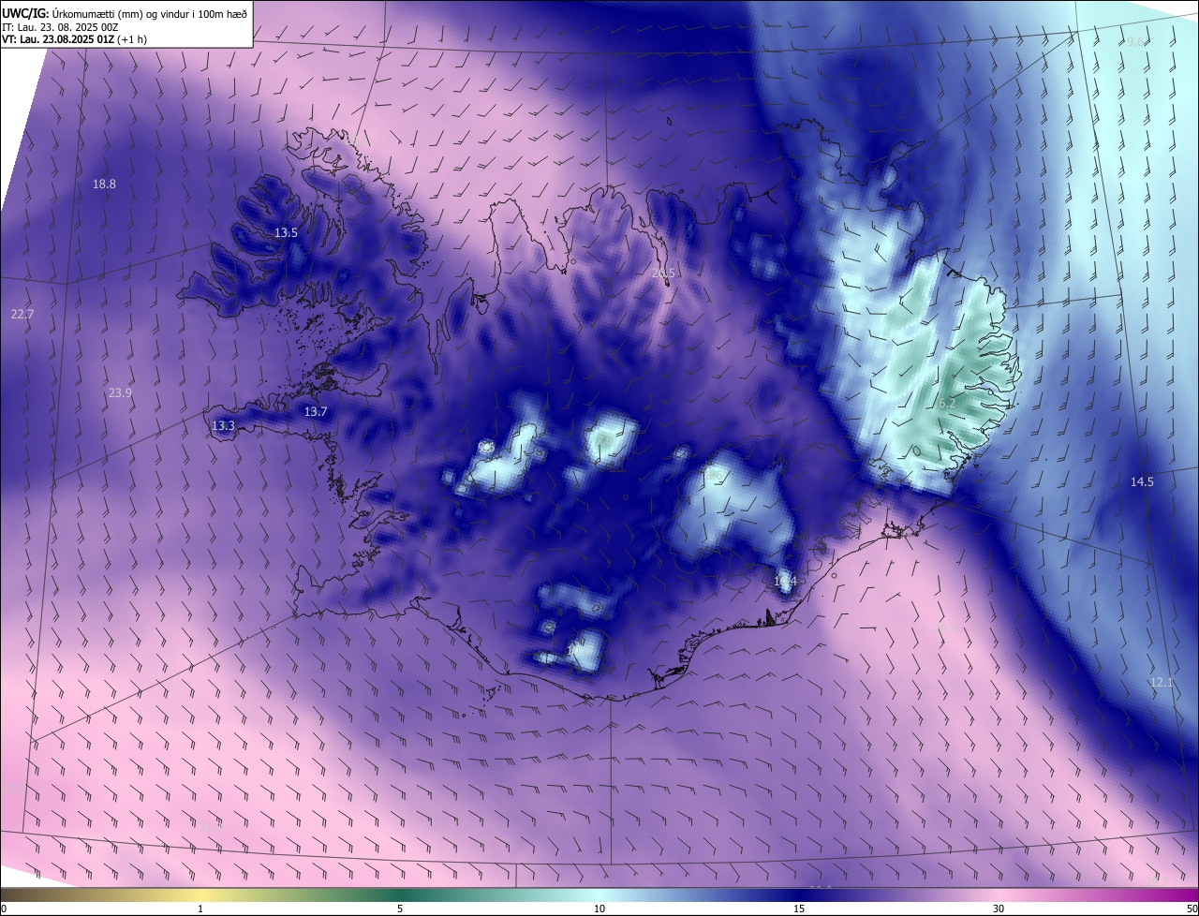
Task: Click the 30 tick on the color scale
Action: pyautogui.click(x=999, y=909)
